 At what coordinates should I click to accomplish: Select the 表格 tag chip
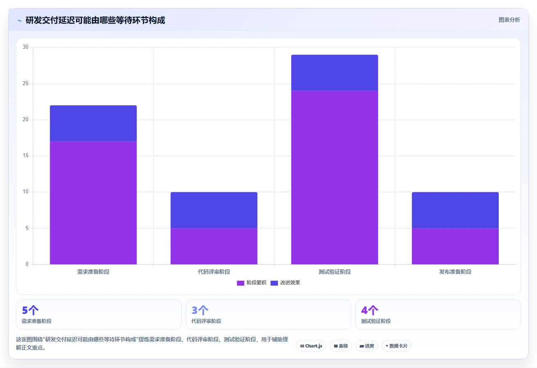(x=340, y=346)
